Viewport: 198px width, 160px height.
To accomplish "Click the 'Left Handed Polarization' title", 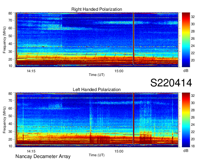I will click(x=97, y=90).
